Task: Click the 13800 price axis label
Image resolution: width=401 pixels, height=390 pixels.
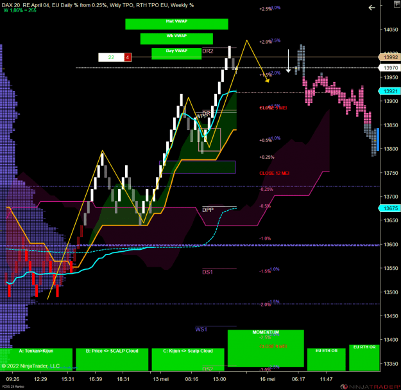Action: (x=391, y=149)
